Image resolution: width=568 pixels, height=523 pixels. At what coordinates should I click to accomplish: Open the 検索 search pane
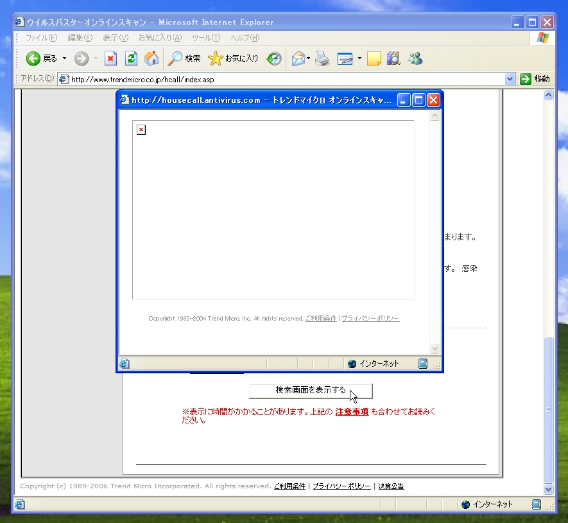pos(184,58)
